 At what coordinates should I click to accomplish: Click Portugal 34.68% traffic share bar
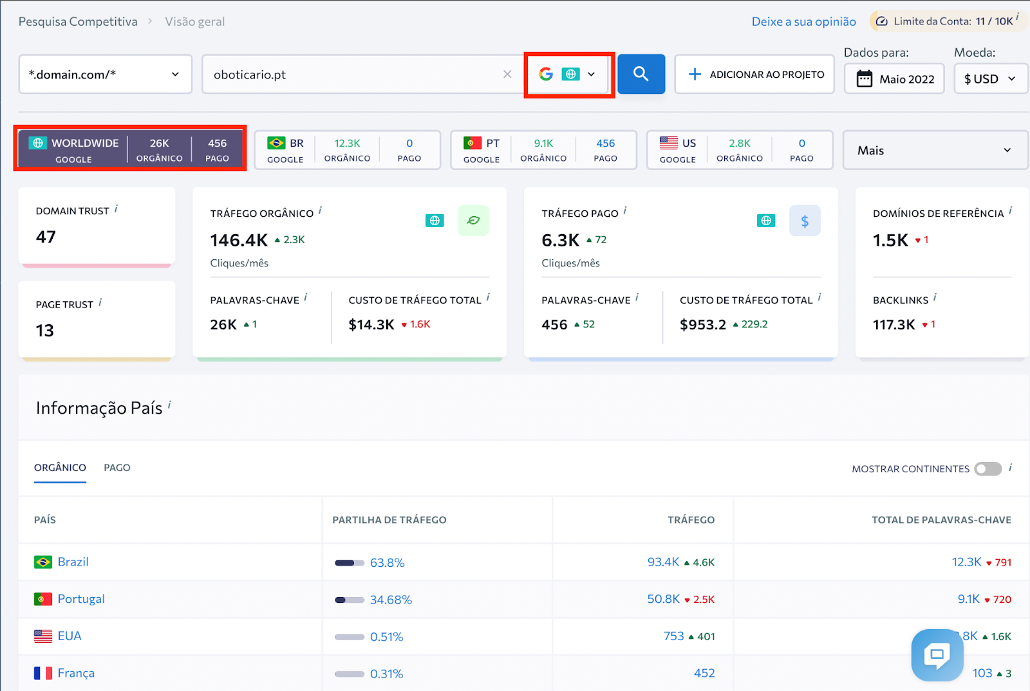[x=350, y=600]
